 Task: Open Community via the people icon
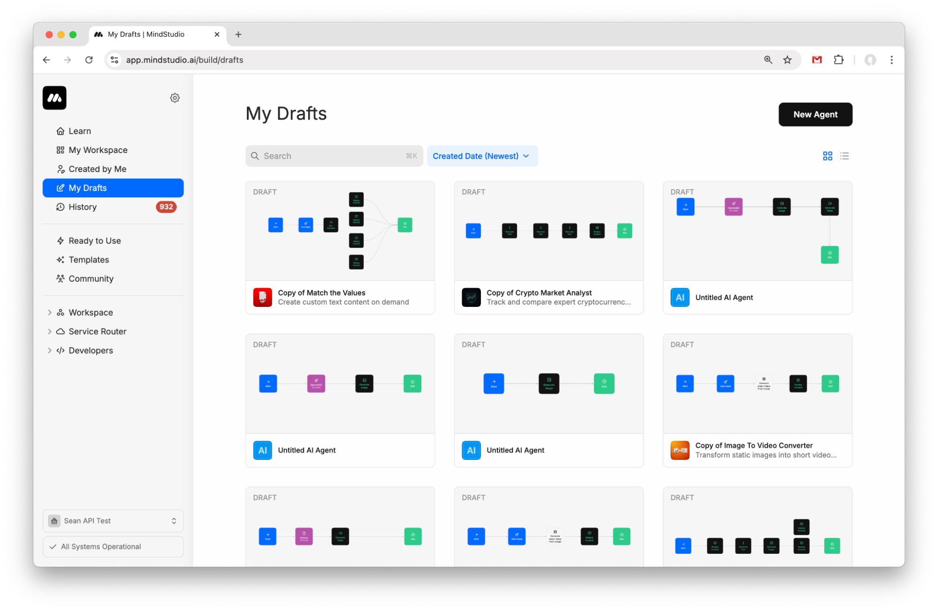[x=61, y=278]
